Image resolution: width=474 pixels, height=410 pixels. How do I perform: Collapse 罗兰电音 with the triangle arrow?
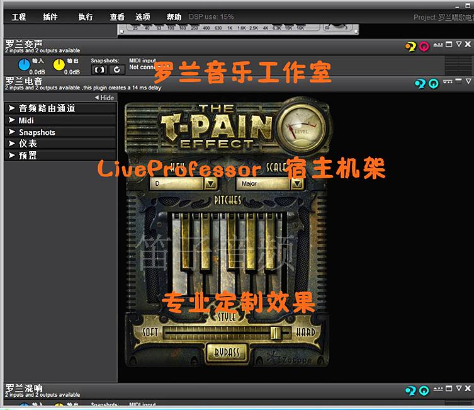468,81
